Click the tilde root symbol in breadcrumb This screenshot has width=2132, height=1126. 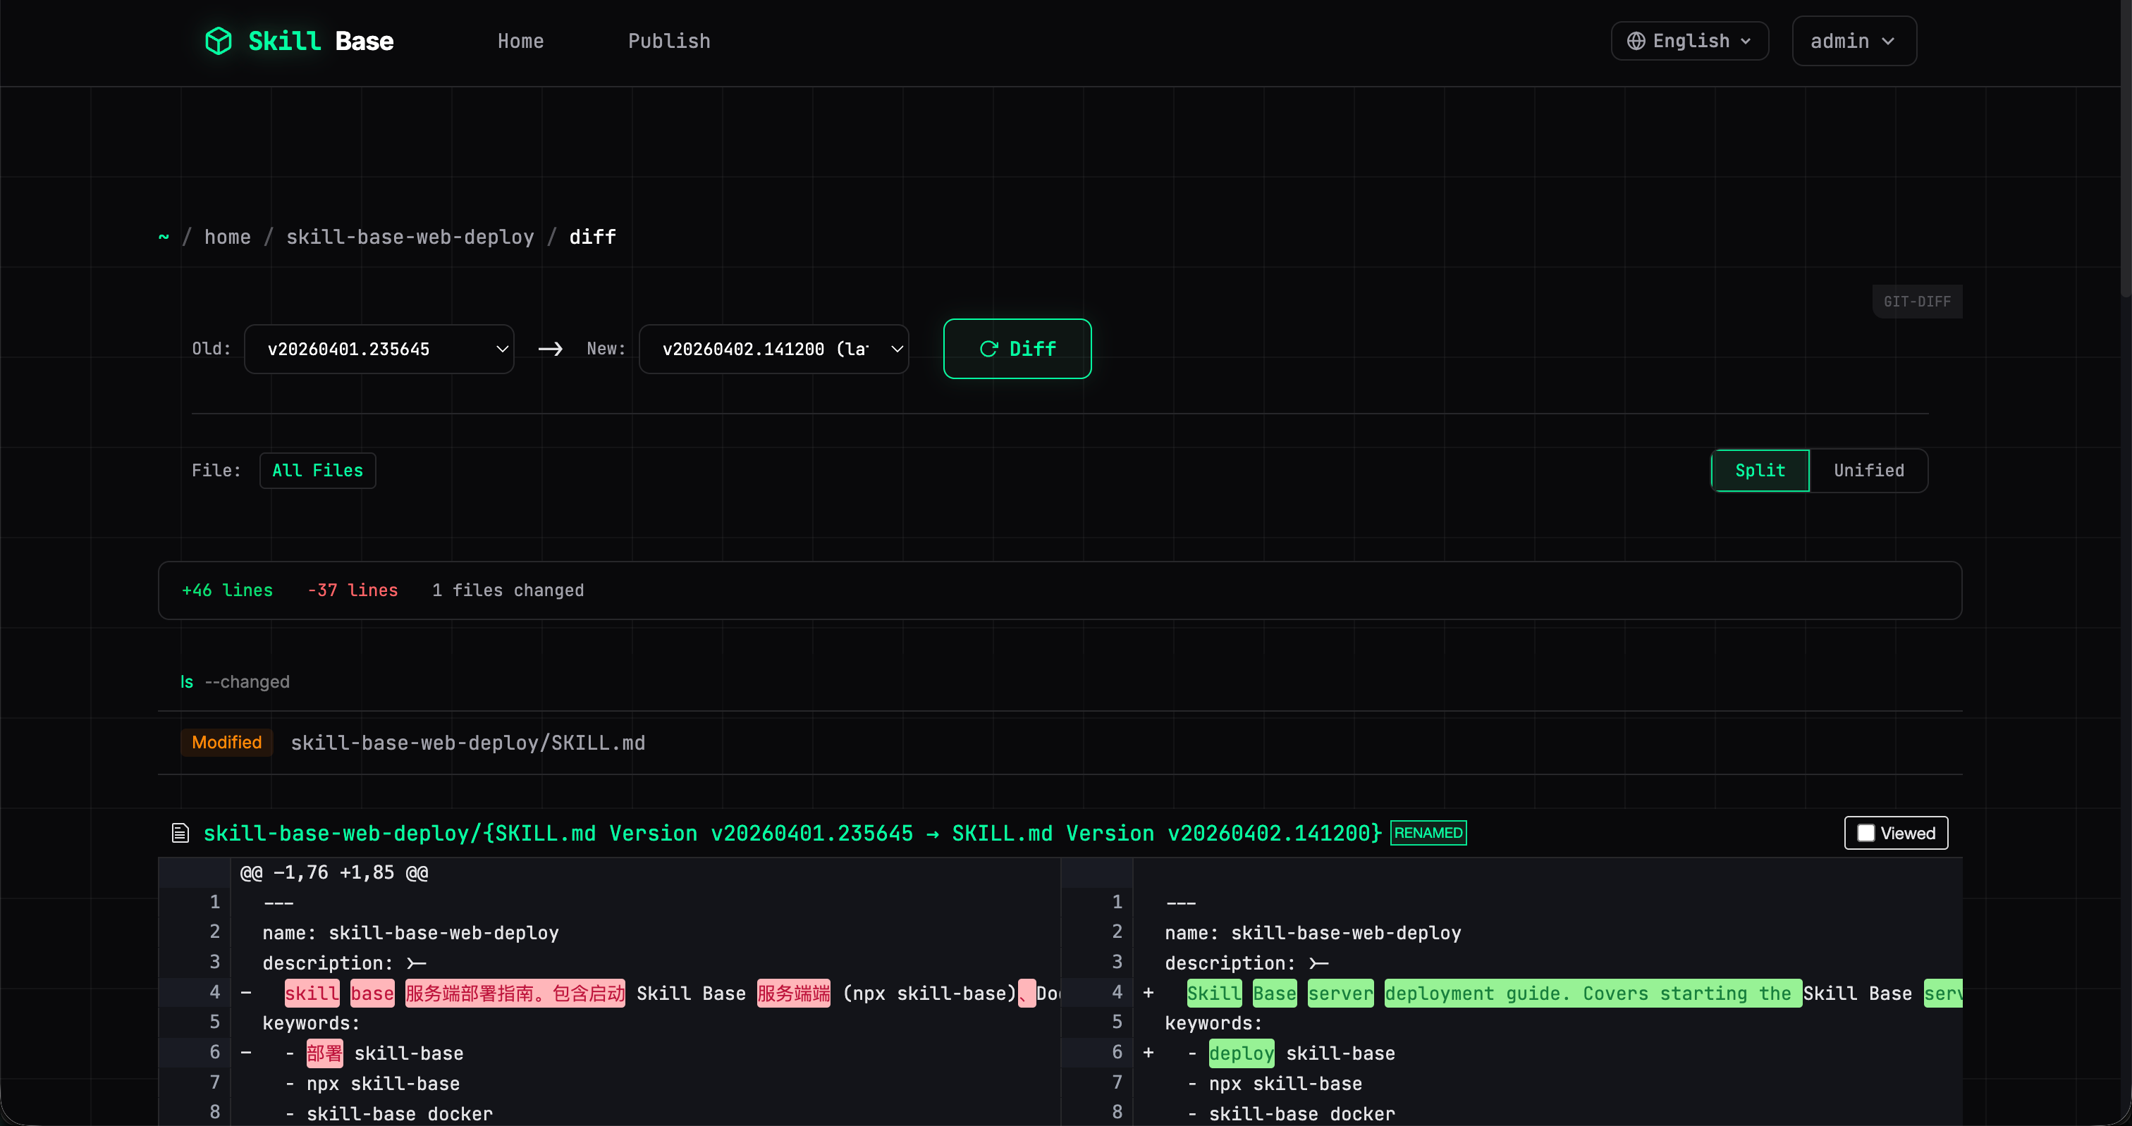point(163,237)
